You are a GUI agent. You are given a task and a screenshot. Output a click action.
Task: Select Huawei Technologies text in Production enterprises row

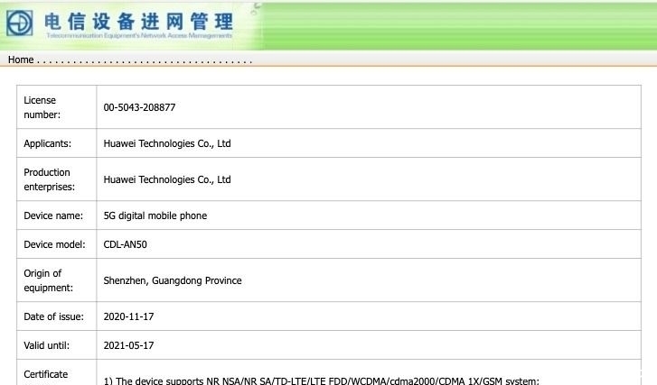[167, 179]
